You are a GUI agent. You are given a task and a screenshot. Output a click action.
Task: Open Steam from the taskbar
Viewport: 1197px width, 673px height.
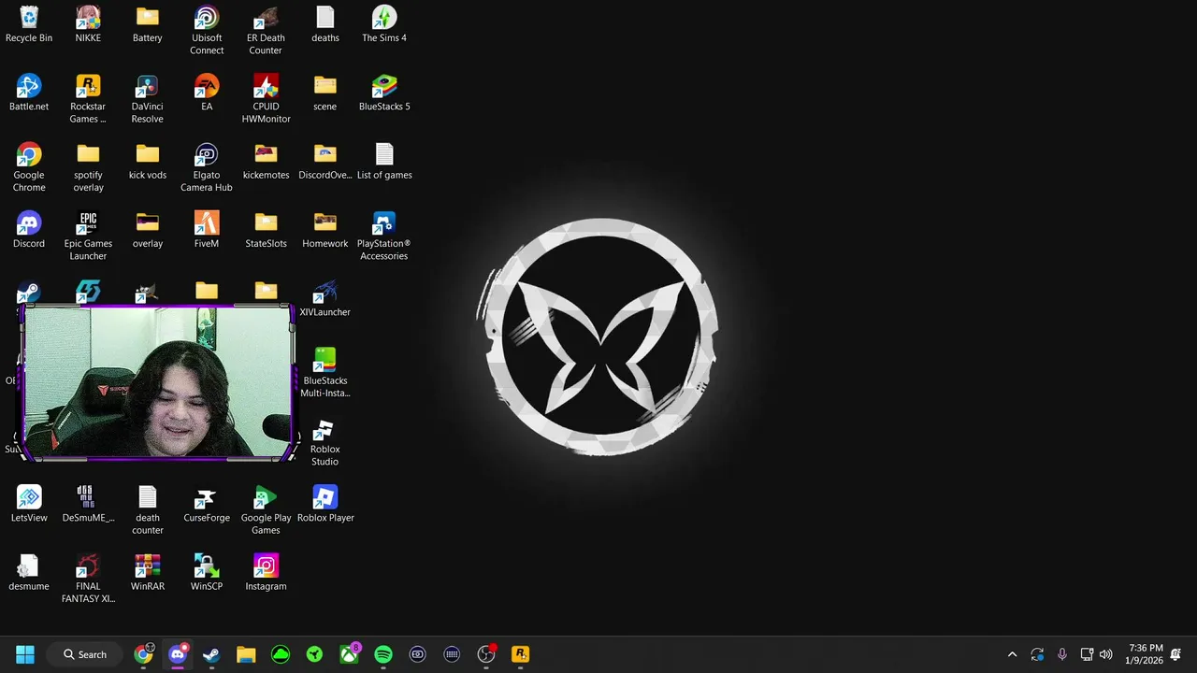click(x=211, y=654)
